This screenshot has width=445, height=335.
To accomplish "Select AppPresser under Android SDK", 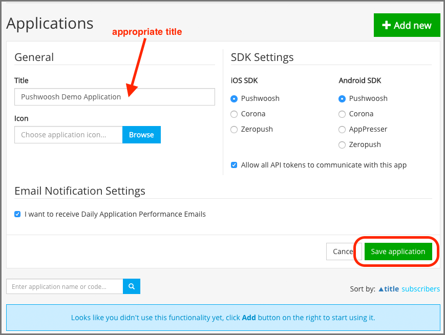I will point(342,130).
